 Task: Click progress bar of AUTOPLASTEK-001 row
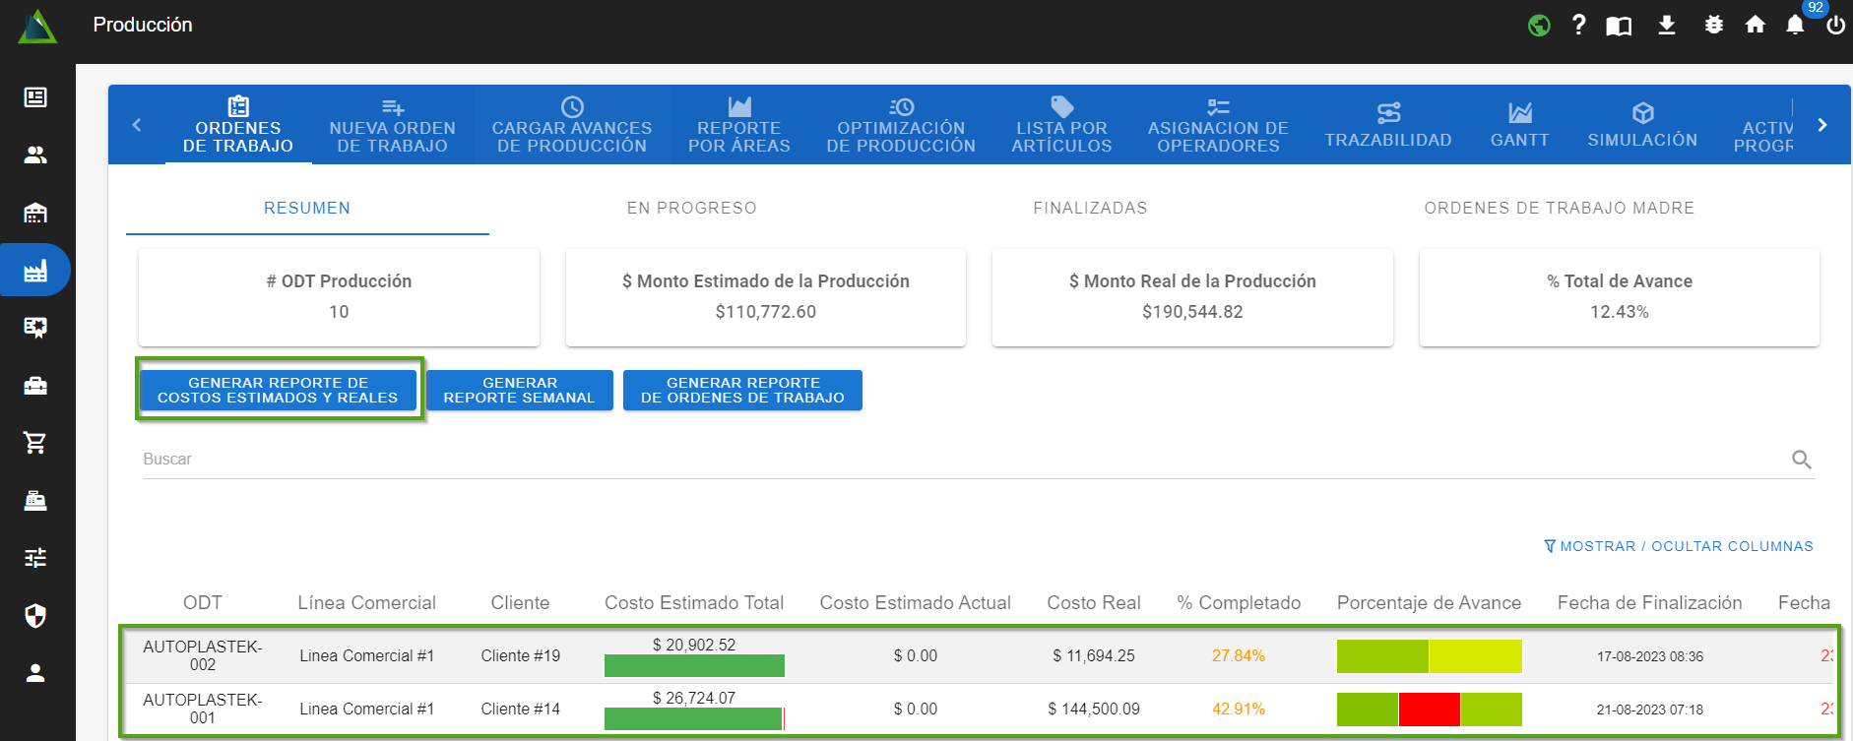coord(1429,710)
